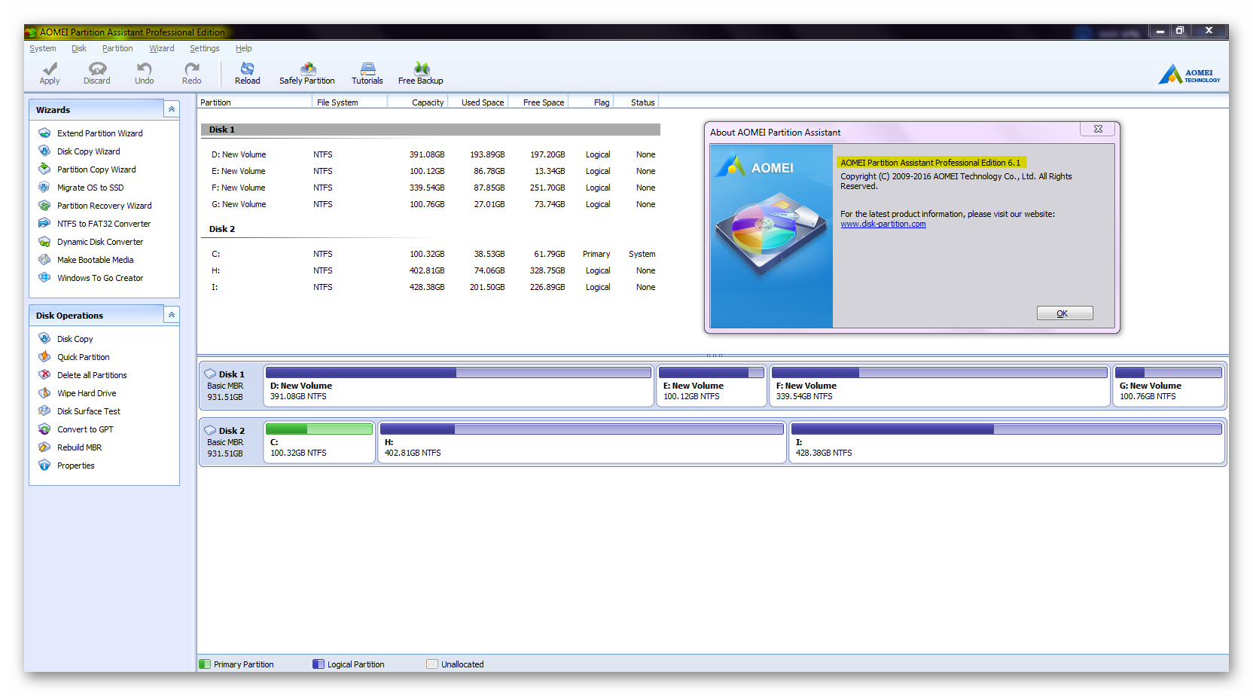Open the www.disk-partition.com link
This screenshot has width=1253, height=696.
(883, 224)
